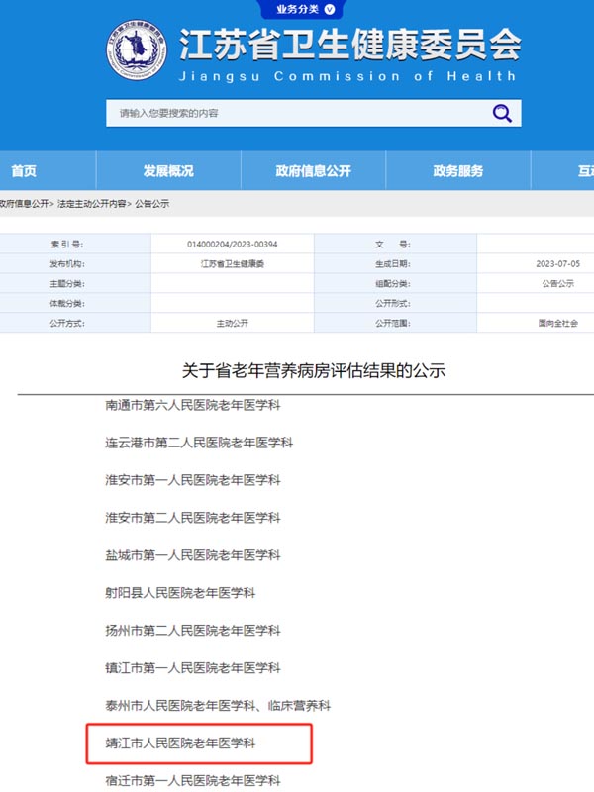Go to 首页 navigation tab

click(24, 170)
